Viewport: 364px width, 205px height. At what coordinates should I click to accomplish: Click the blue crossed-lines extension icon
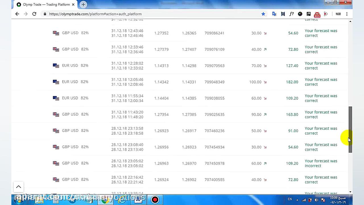(283, 14)
